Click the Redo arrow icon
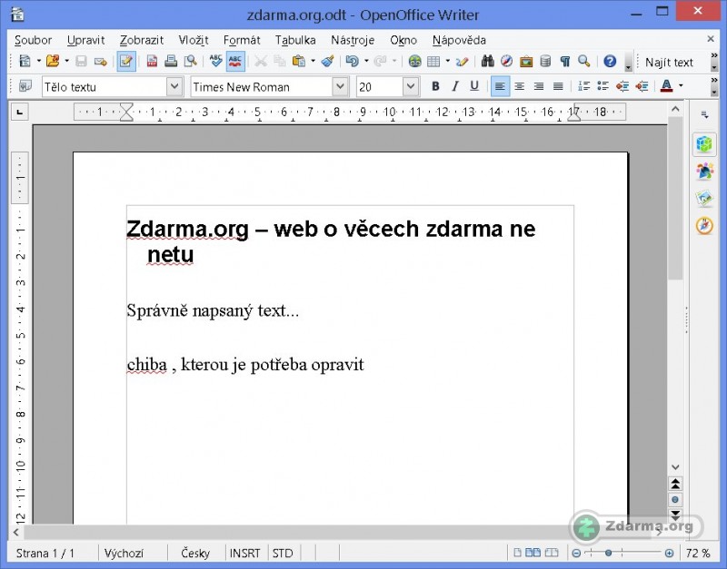727x569 pixels. [x=380, y=61]
